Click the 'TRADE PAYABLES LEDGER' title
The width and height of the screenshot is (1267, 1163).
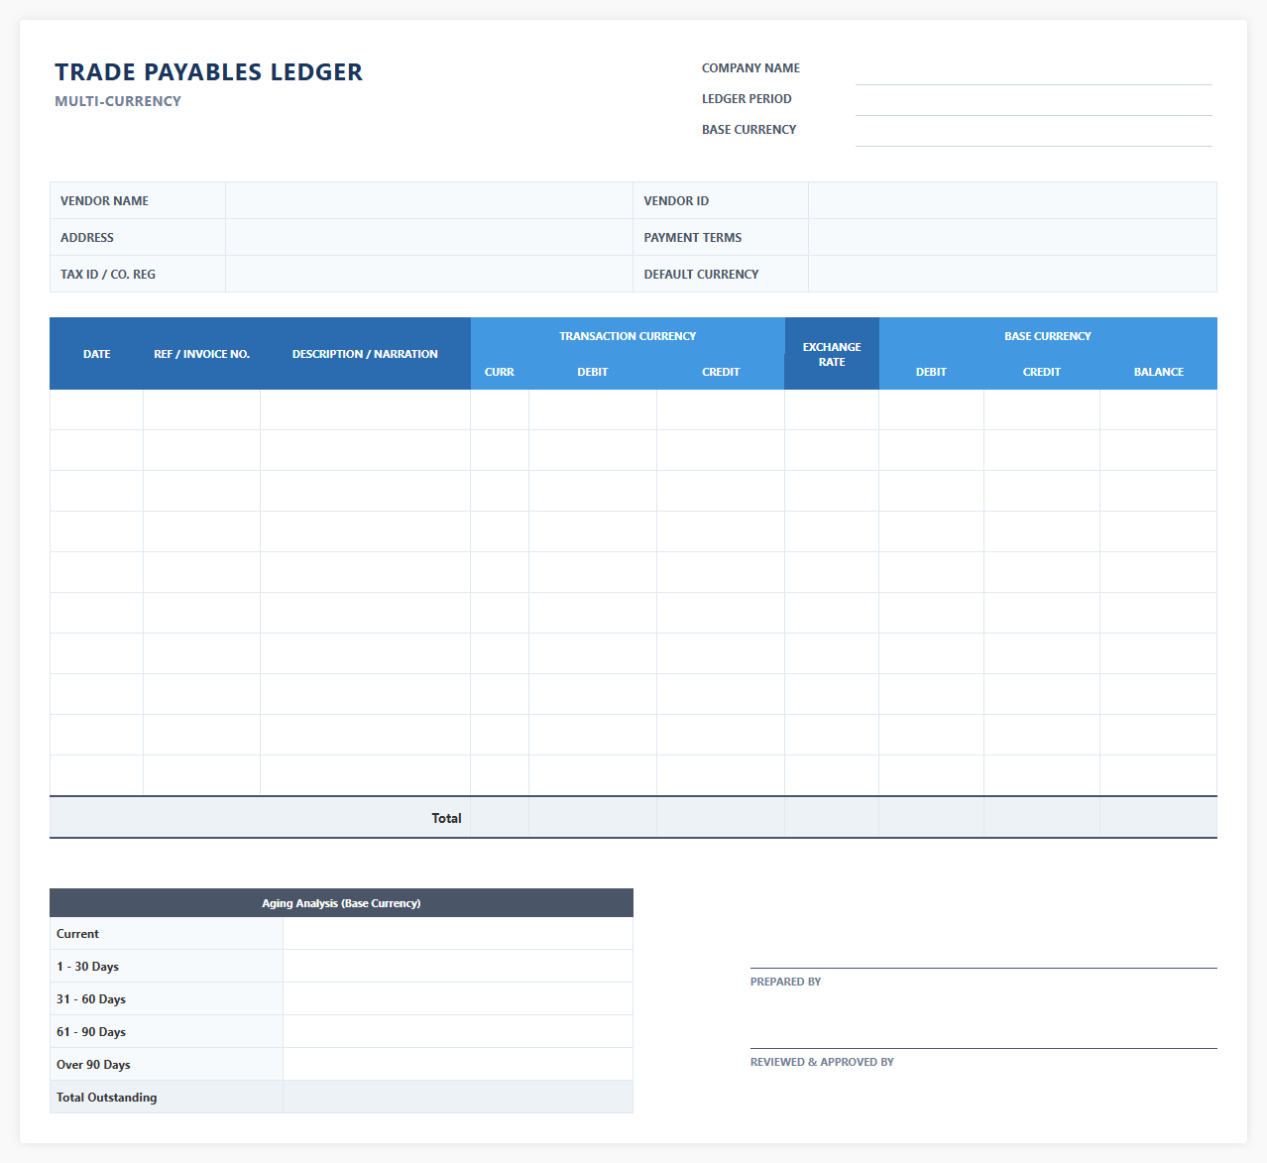coord(208,71)
